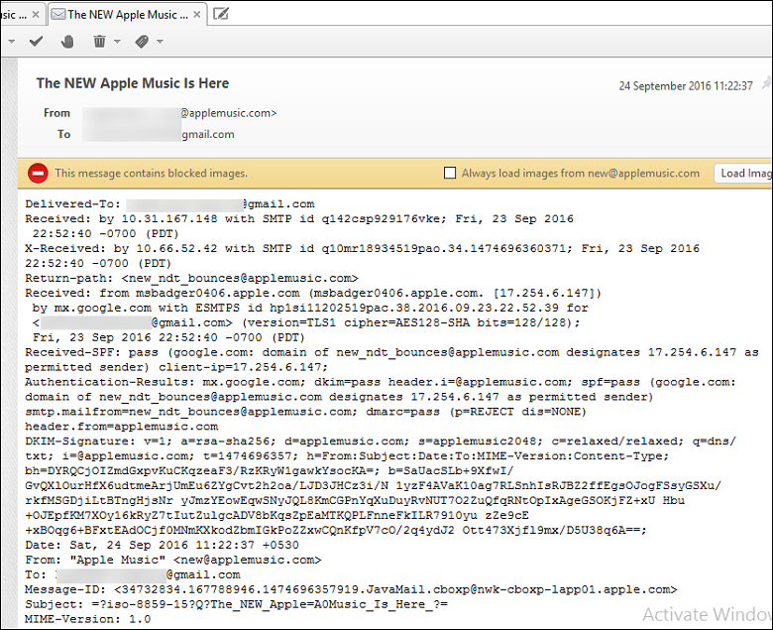Click the hostname msbadger0406.apple.com
Image resolution: width=773 pixels, height=630 pixels.
[218, 293]
